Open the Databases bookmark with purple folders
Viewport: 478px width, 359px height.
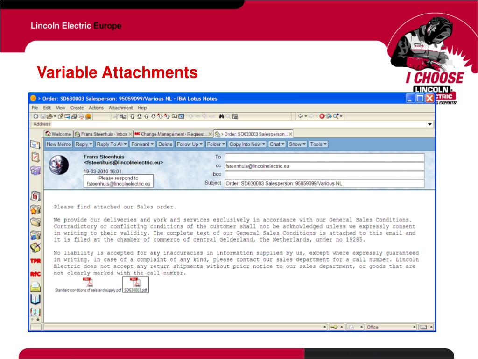pos(35,170)
